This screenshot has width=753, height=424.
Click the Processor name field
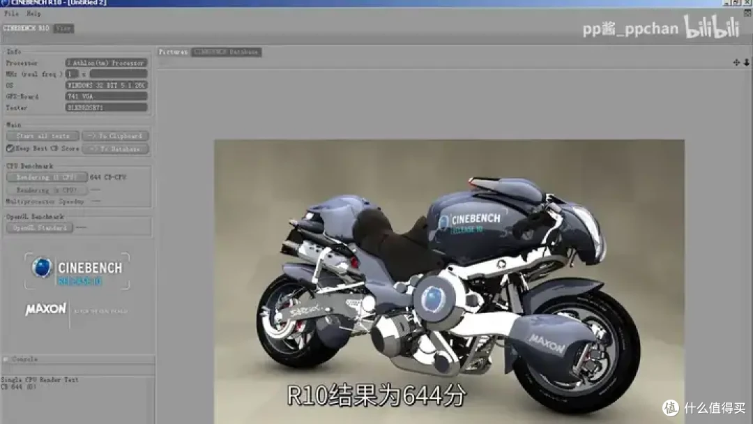click(x=106, y=63)
